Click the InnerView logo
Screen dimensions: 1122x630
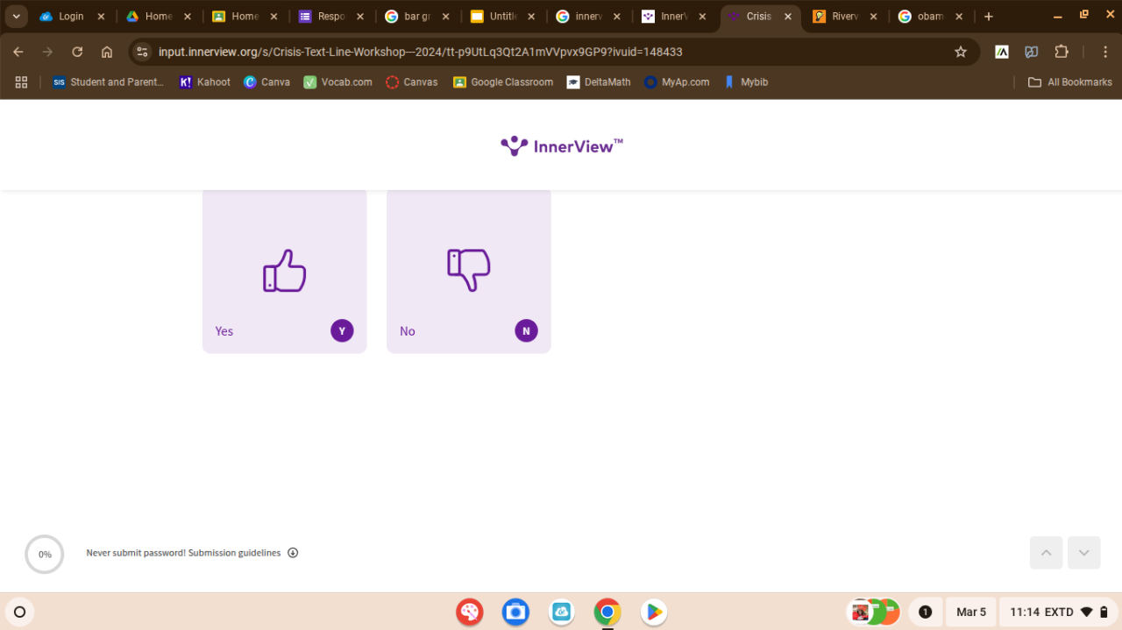tap(561, 146)
